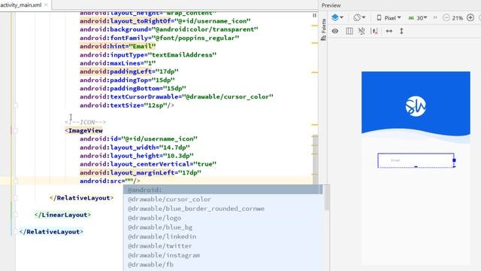Click the pause inspection indicator icon
The width and height of the screenshot is (481, 271).
(x=314, y=15)
